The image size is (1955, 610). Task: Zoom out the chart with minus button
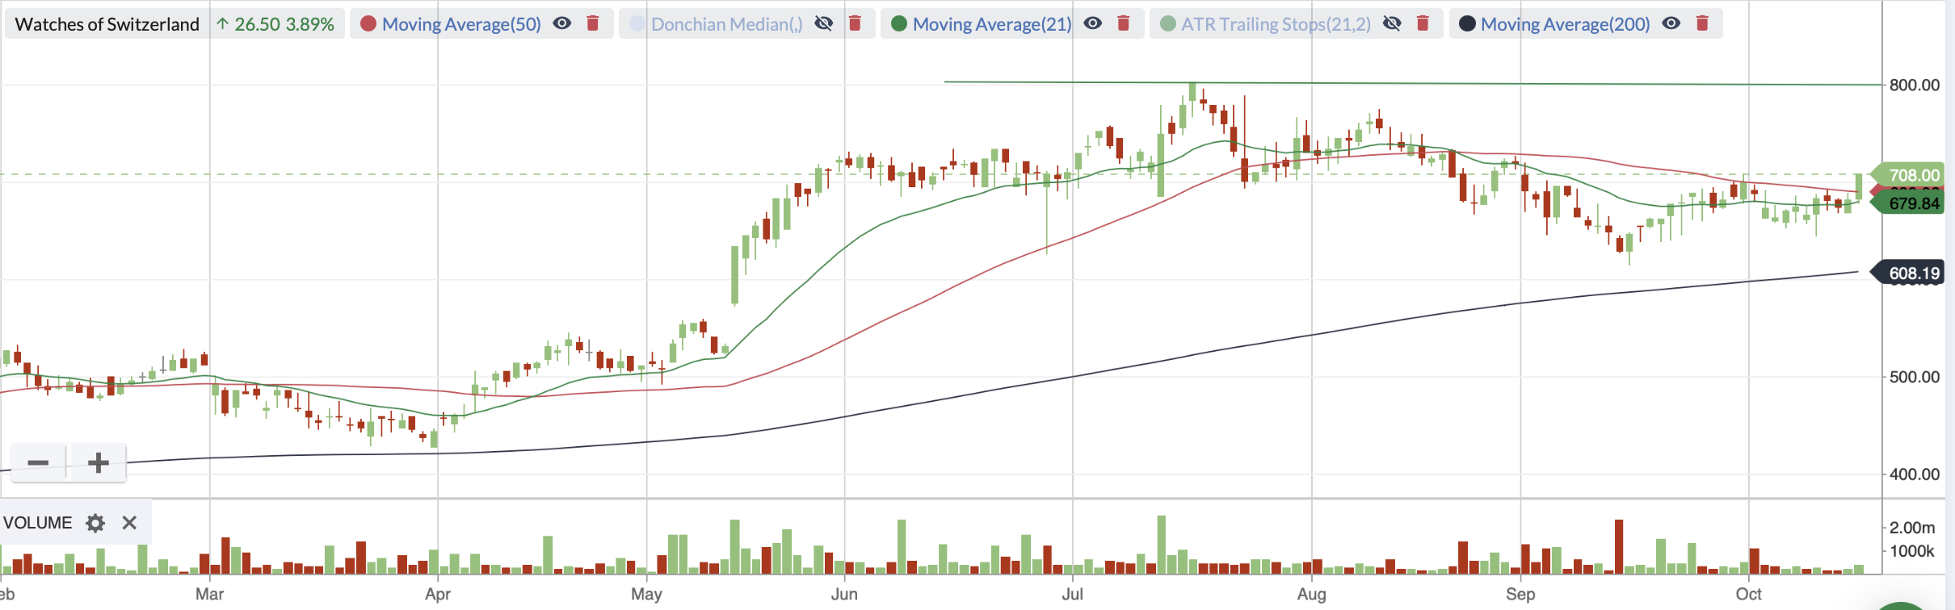coord(38,462)
